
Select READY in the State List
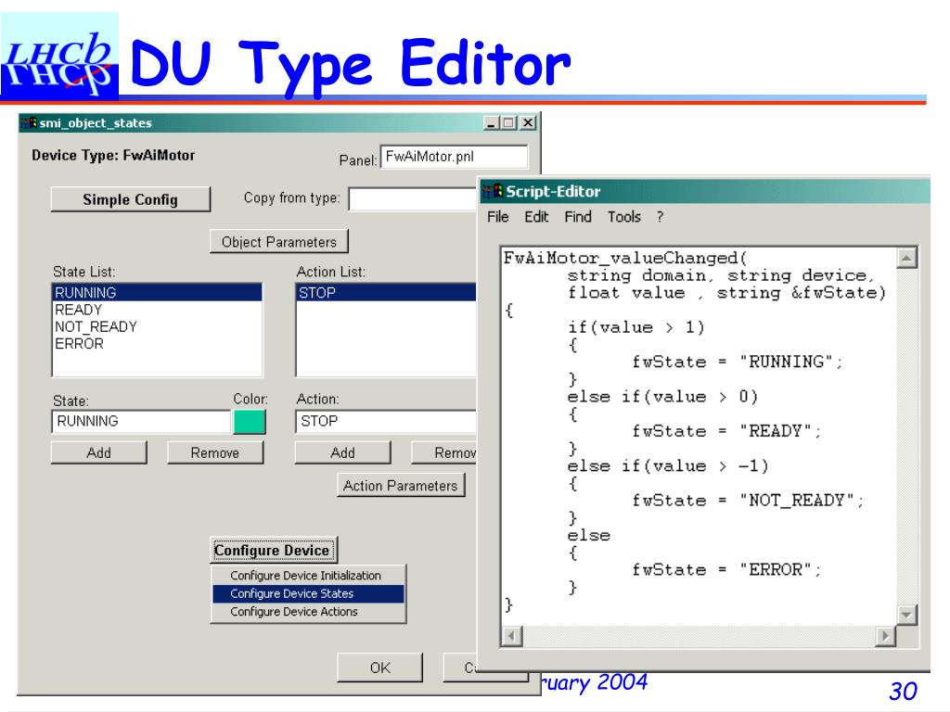coord(158,310)
